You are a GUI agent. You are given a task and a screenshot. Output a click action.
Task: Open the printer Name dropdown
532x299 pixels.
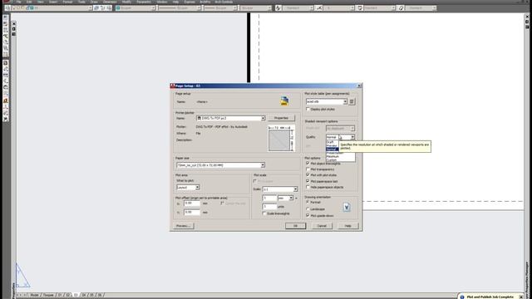tap(263, 118)
